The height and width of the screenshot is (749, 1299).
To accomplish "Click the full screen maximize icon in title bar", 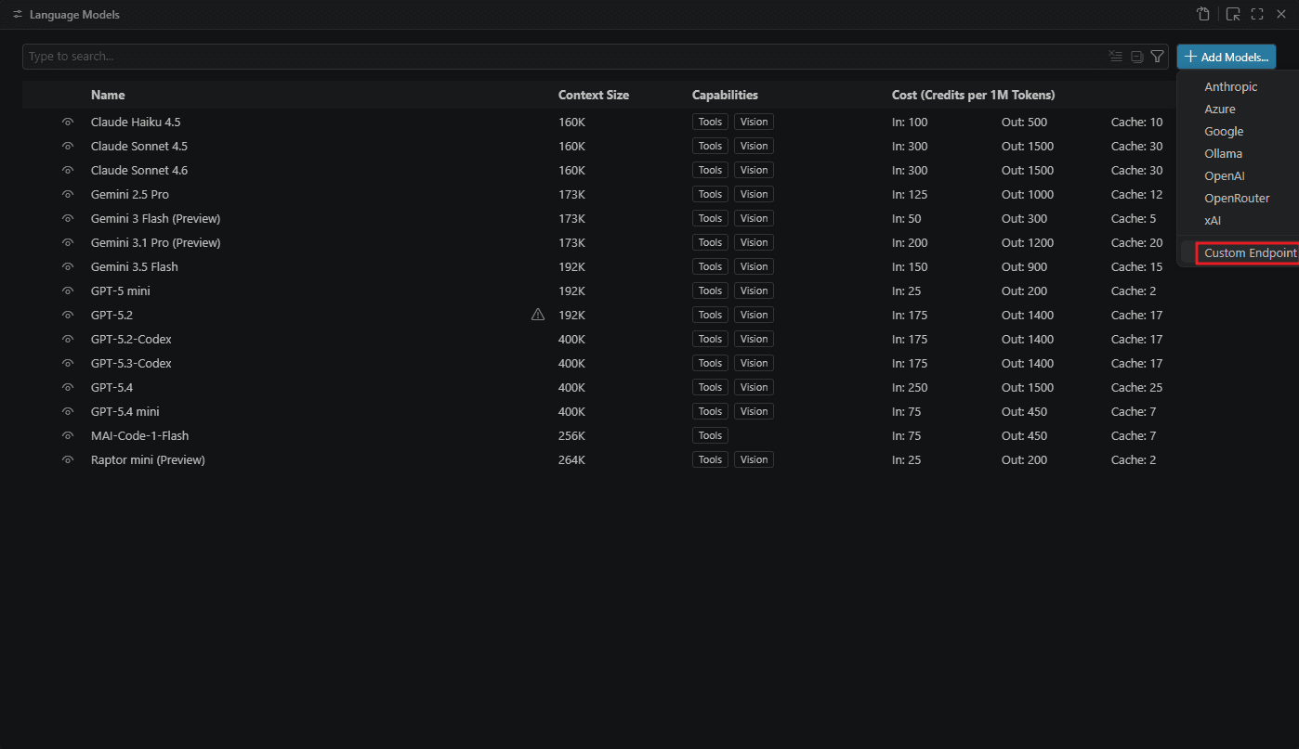I will pos(1257,14).
